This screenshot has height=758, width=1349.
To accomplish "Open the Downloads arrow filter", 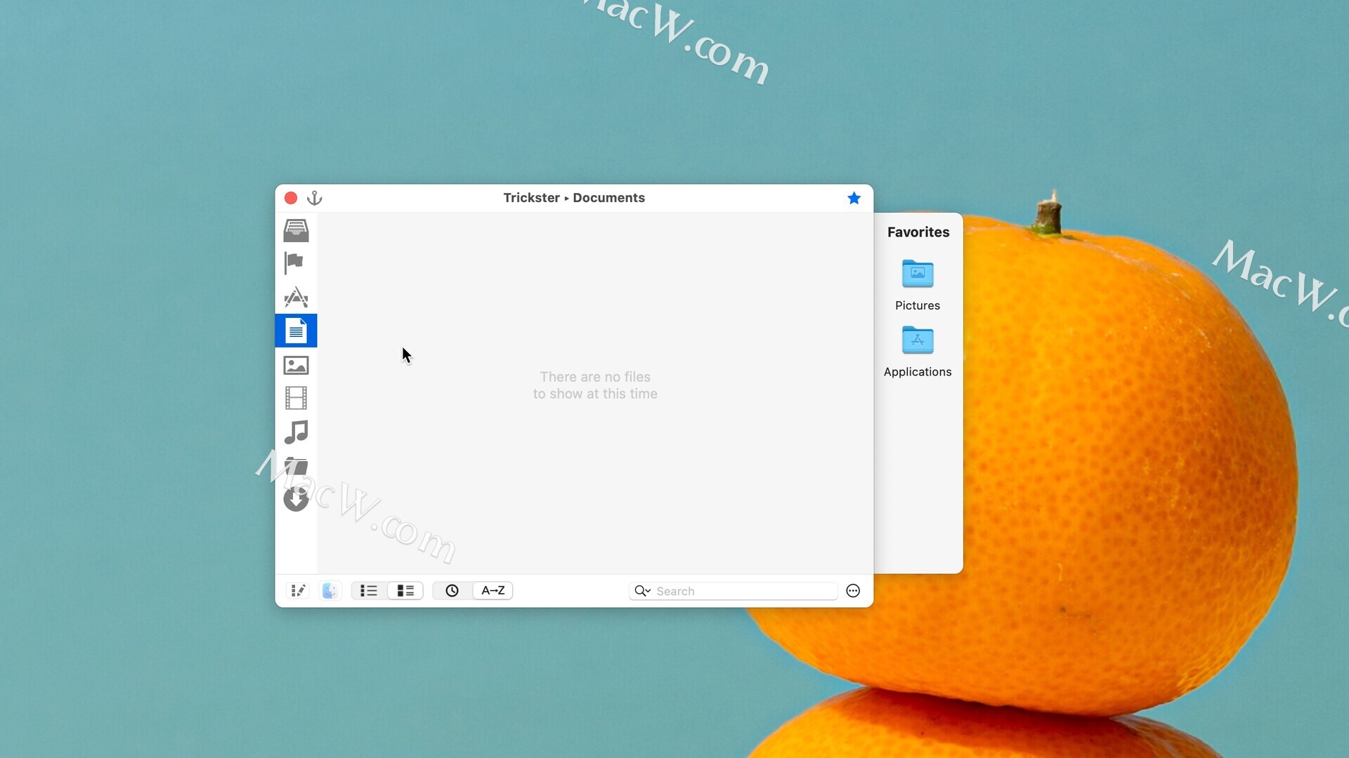I will point(296,499).
